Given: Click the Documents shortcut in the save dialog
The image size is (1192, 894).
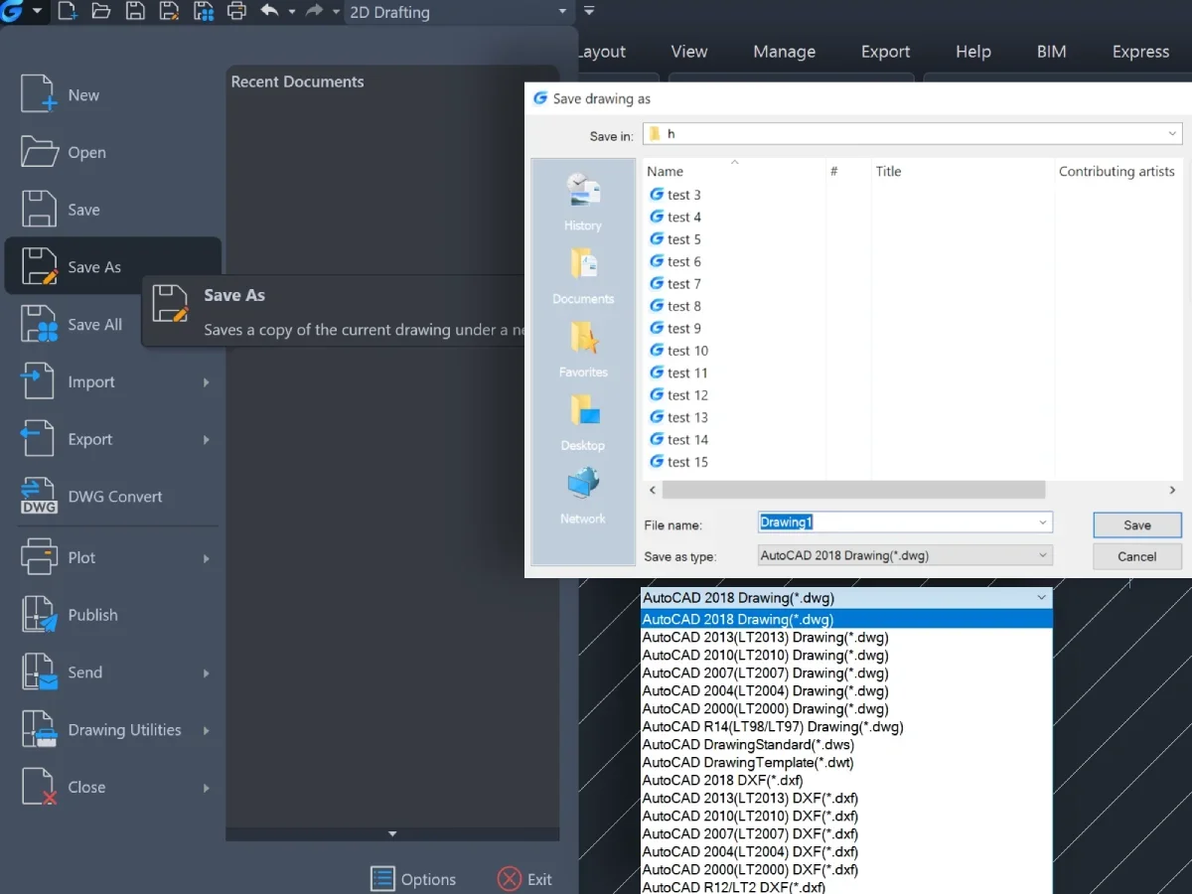Looking at the screenshot, I should [x=583, y=275].
